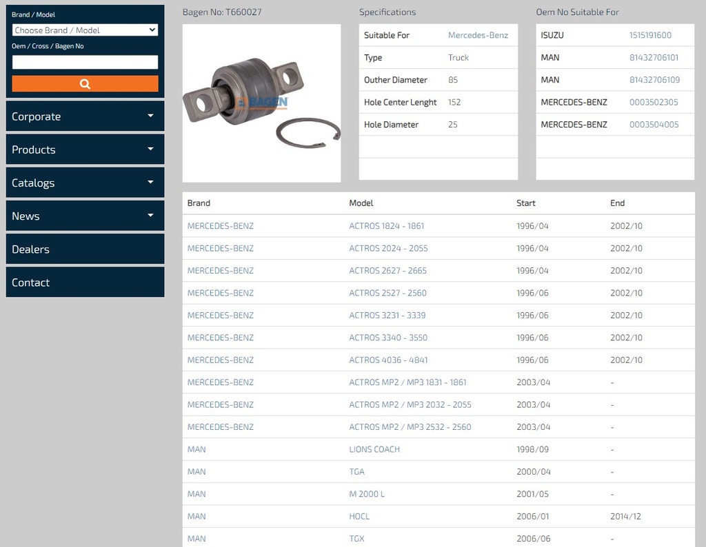Focus the Oem / Cross / Bagen No field
This screenshot has height=547, width=706.
click(85, 62)
